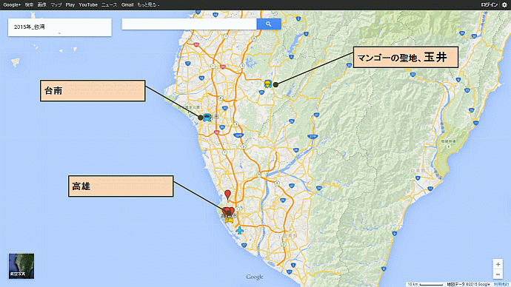Click the 高雄 label box
Viewport: 511px width, 287px height.
(121, 186)
